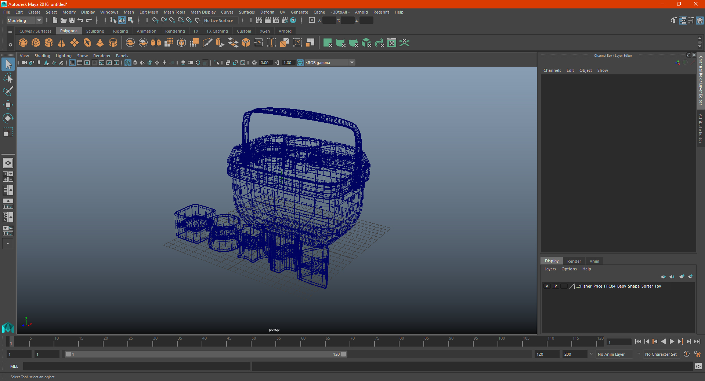Click the Save Scene floppy icon
Screen dimensions: 705x381
(72, 21)
